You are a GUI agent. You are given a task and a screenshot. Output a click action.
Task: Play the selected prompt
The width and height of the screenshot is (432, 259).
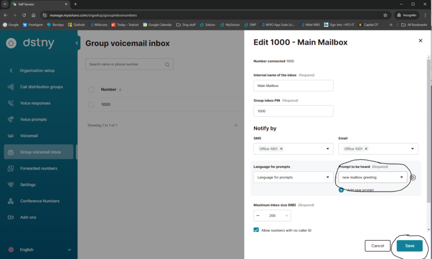[413, 177]
